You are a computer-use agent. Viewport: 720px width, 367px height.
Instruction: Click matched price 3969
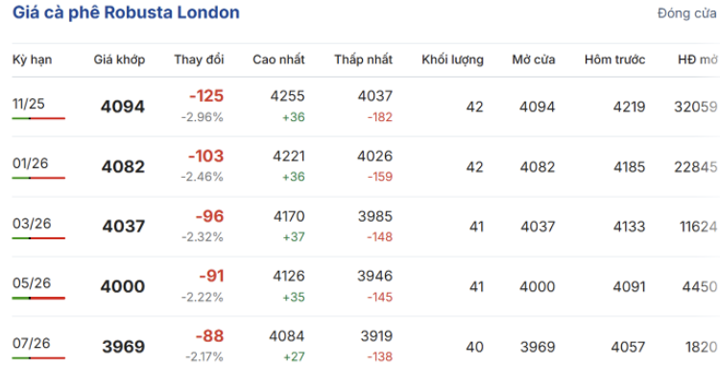pyautogui.click(x=123, y=347)
